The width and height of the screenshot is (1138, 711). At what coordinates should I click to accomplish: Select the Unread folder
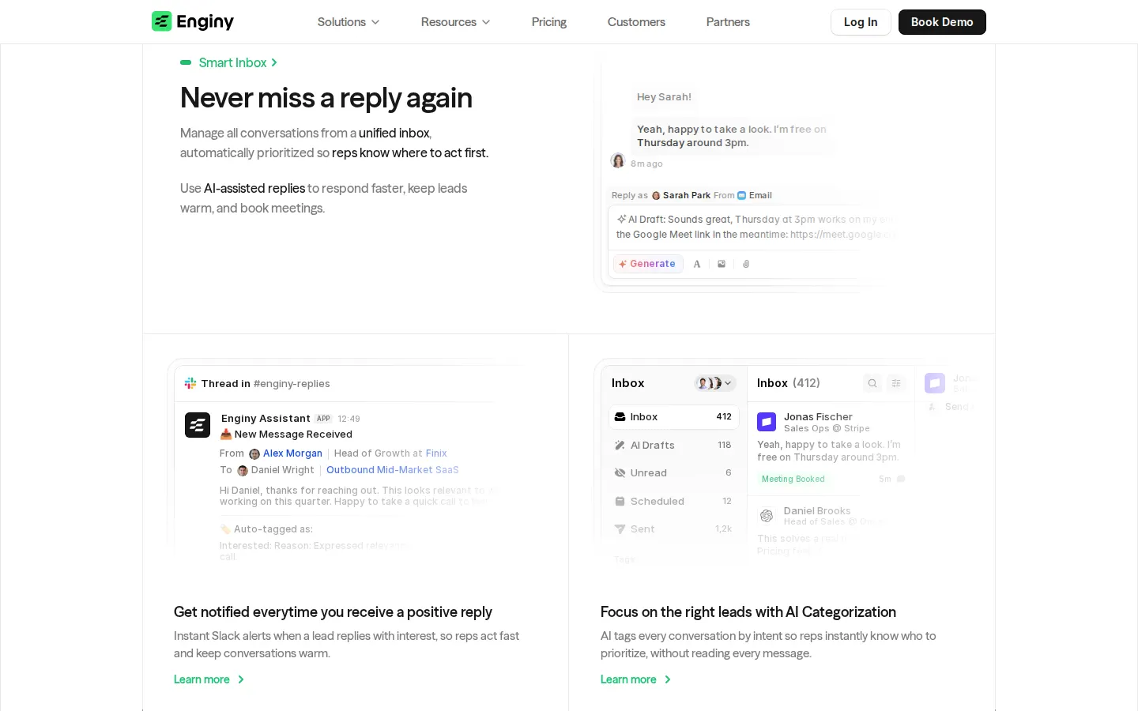tap(673, 473)
